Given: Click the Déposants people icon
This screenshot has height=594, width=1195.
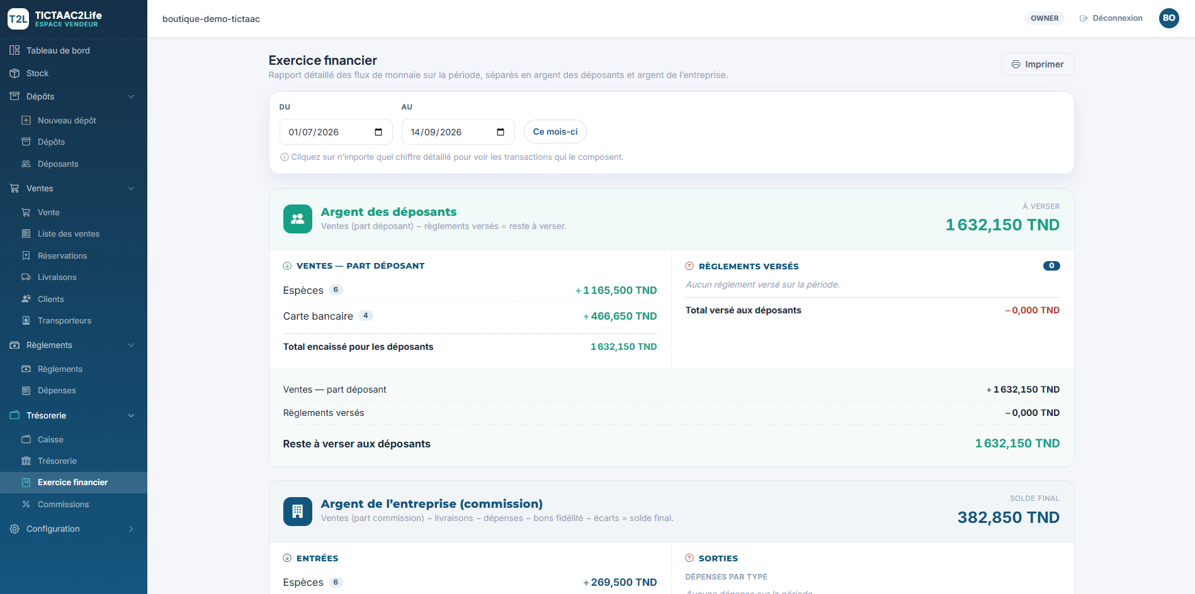Looking at the screenshot, I should click(26, 164).
